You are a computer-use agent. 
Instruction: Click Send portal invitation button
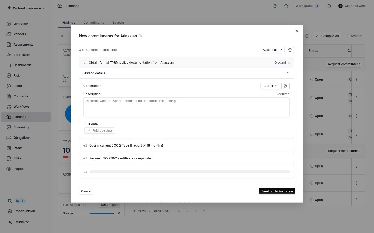(277, 191)
